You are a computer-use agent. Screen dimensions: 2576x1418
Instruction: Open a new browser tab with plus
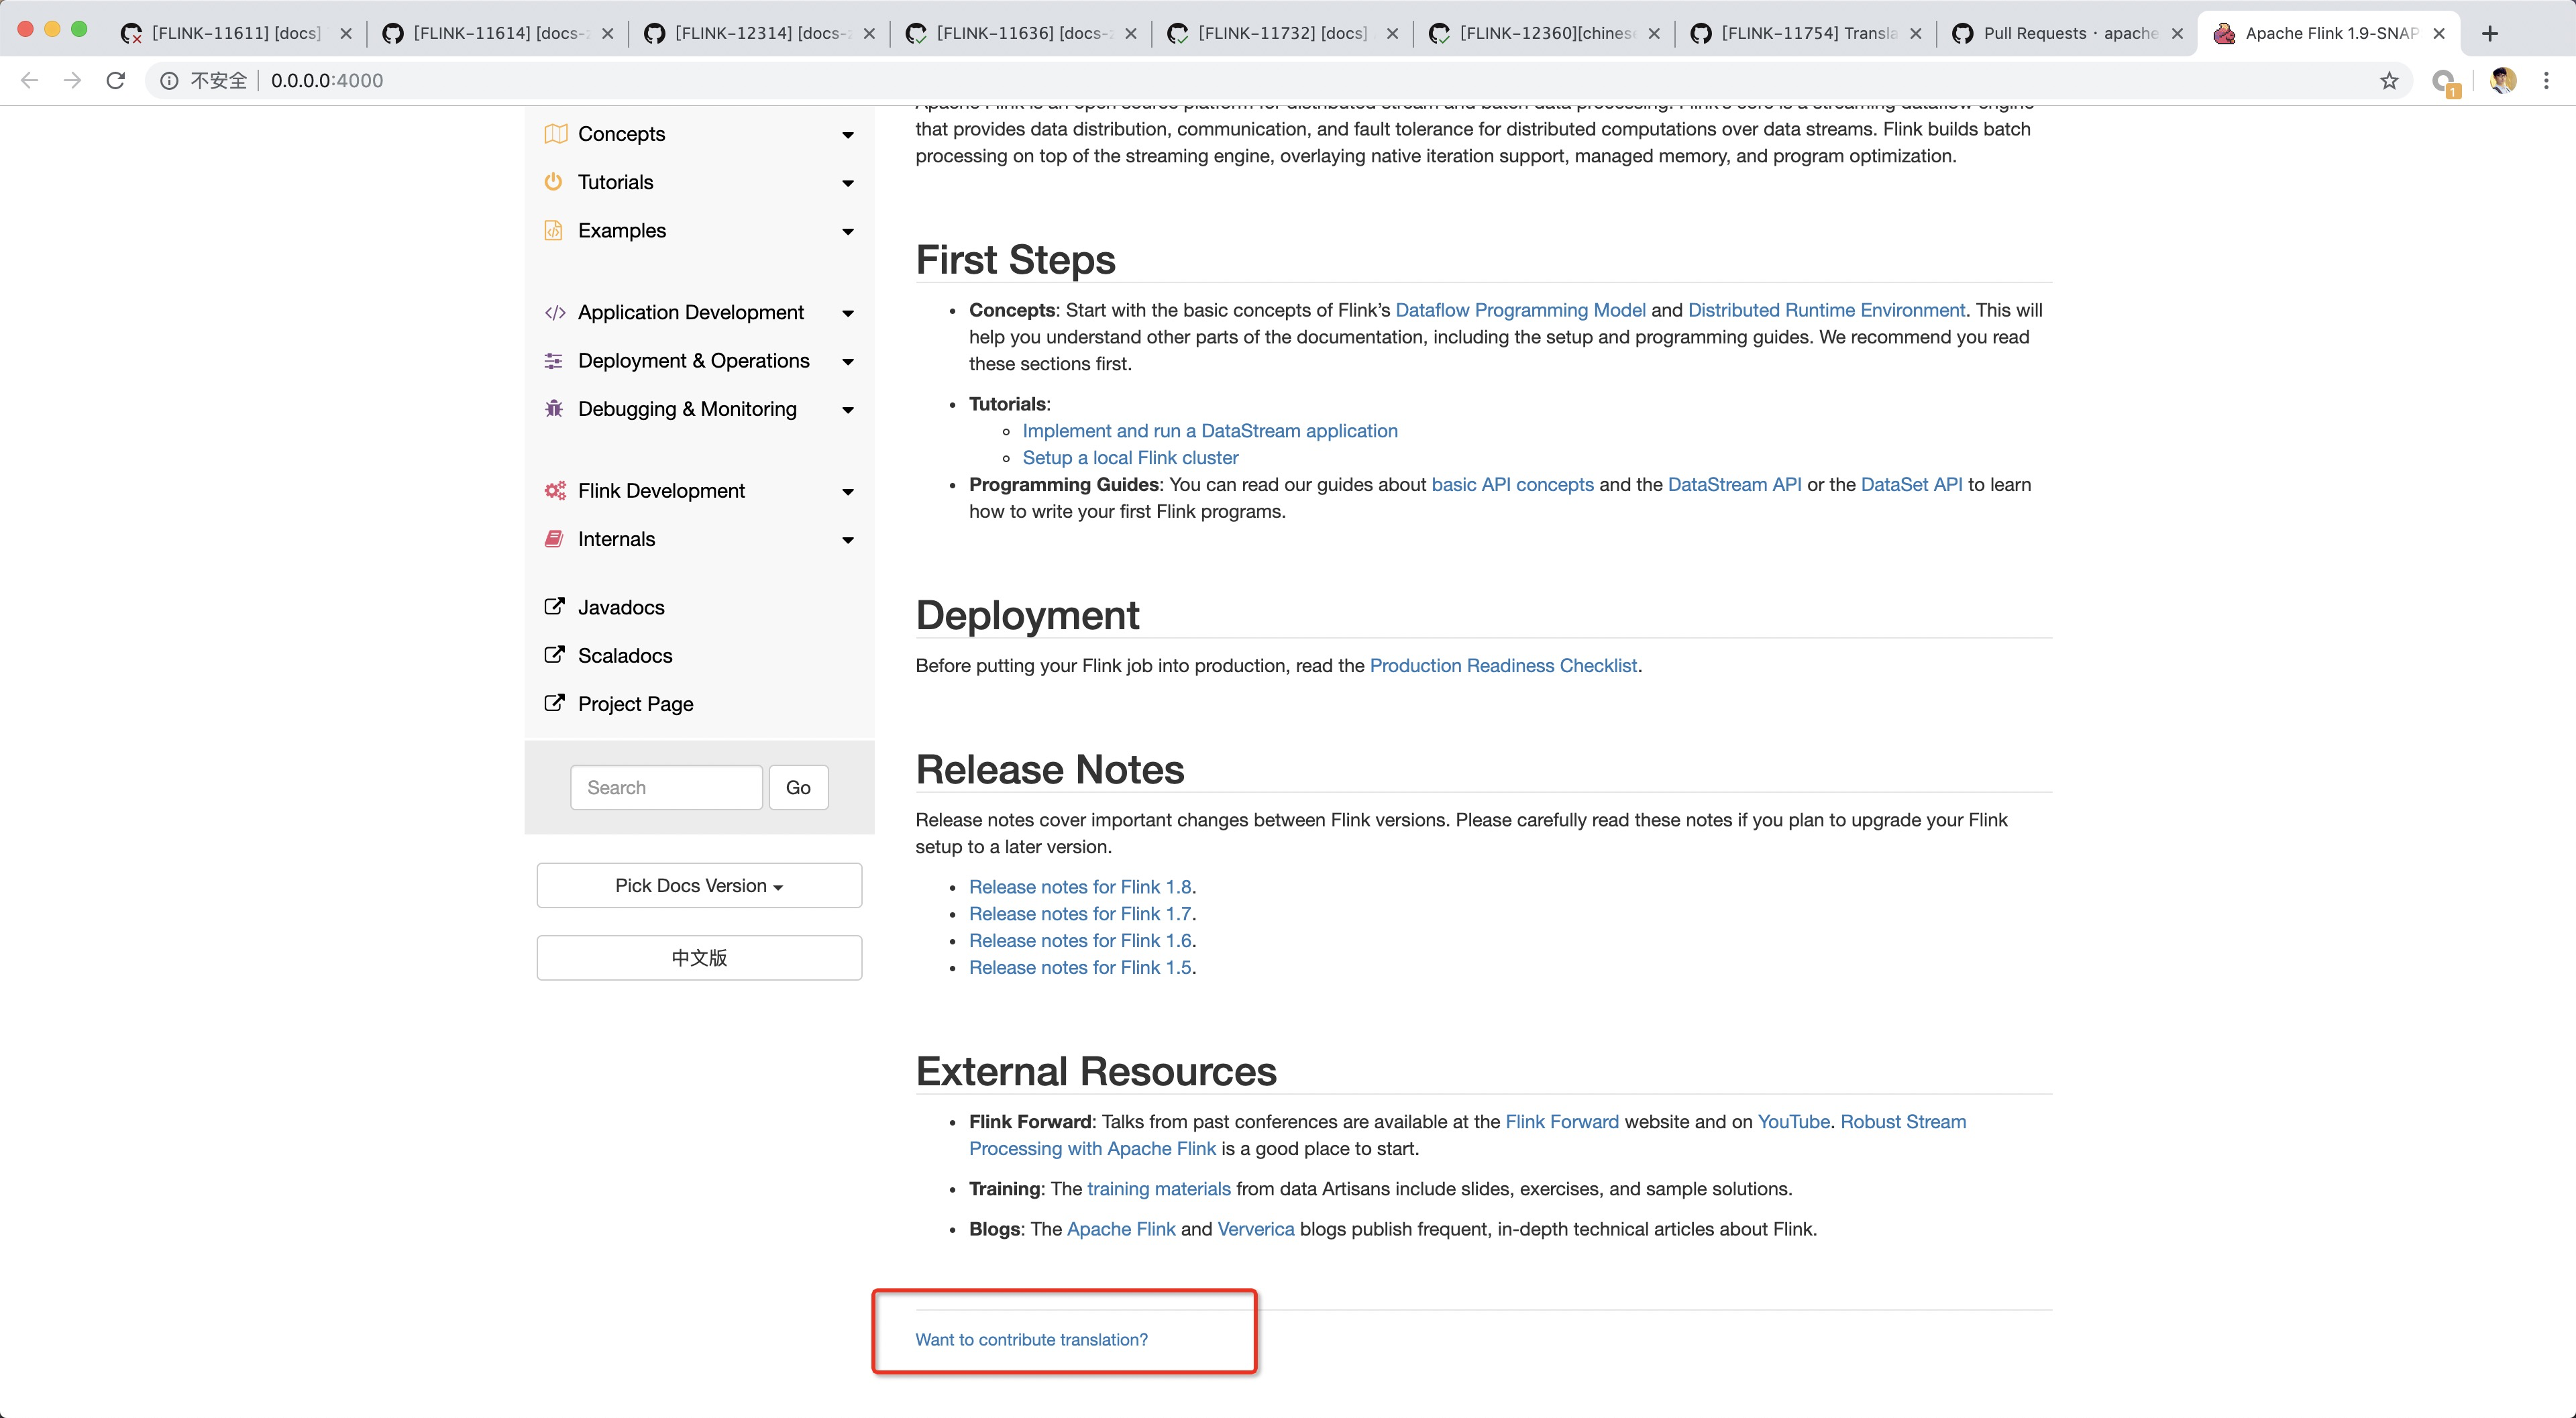pos(2490,33)
